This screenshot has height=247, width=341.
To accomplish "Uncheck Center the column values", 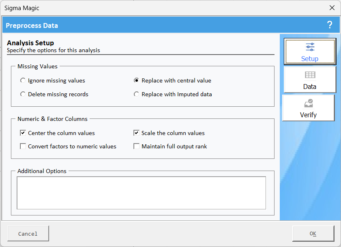I will click(x=23, y=133).
